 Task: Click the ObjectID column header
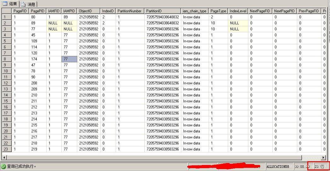(89, 11)
